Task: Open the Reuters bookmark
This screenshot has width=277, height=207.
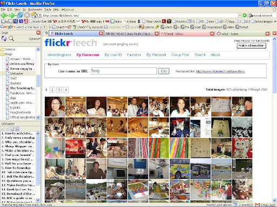Action: (180, 22)
